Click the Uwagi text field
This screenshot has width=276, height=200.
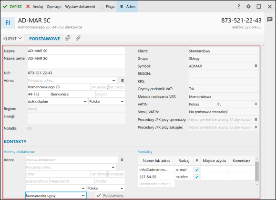pos(76,118)
